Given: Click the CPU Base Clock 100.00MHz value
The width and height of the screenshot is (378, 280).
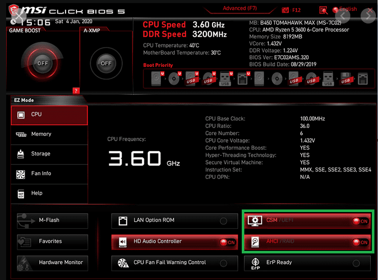Looking at the screenshot, I should [312, 119].
